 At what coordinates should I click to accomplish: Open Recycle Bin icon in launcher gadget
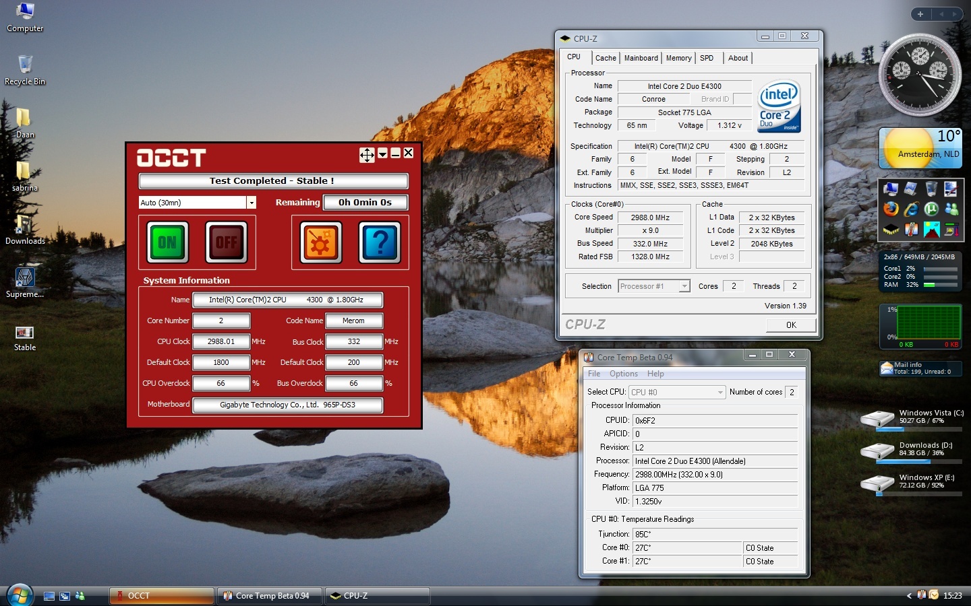931,189
